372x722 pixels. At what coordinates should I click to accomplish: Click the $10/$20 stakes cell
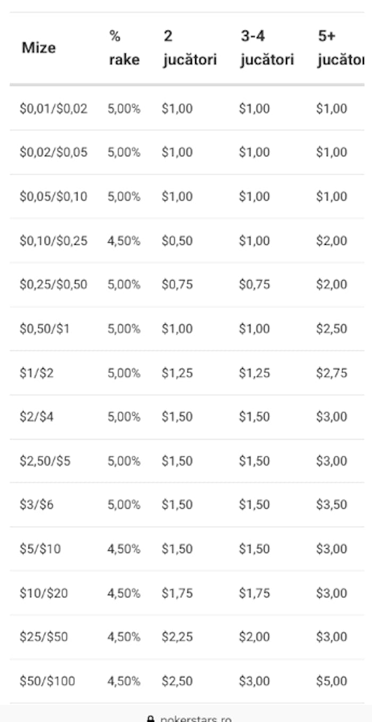coord(44,593)
